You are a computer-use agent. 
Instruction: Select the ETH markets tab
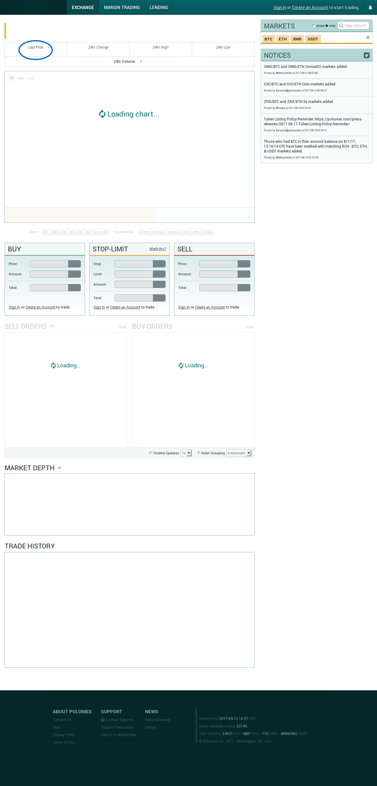(283, 39)
